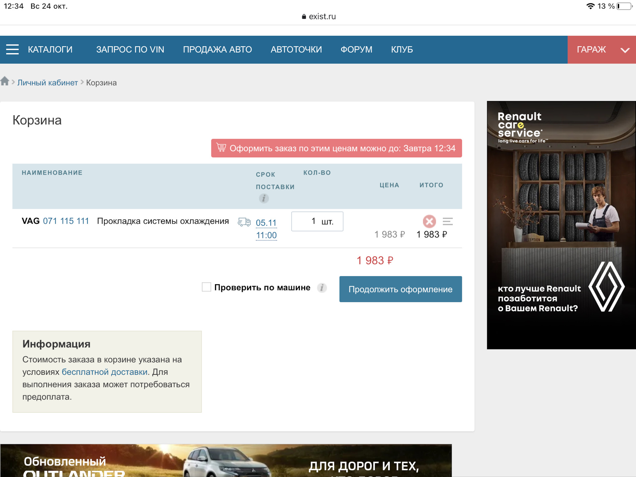
Task: Expand the Гараж dropdown chevron
Action: pyautogui.click(x=625, y=50)
